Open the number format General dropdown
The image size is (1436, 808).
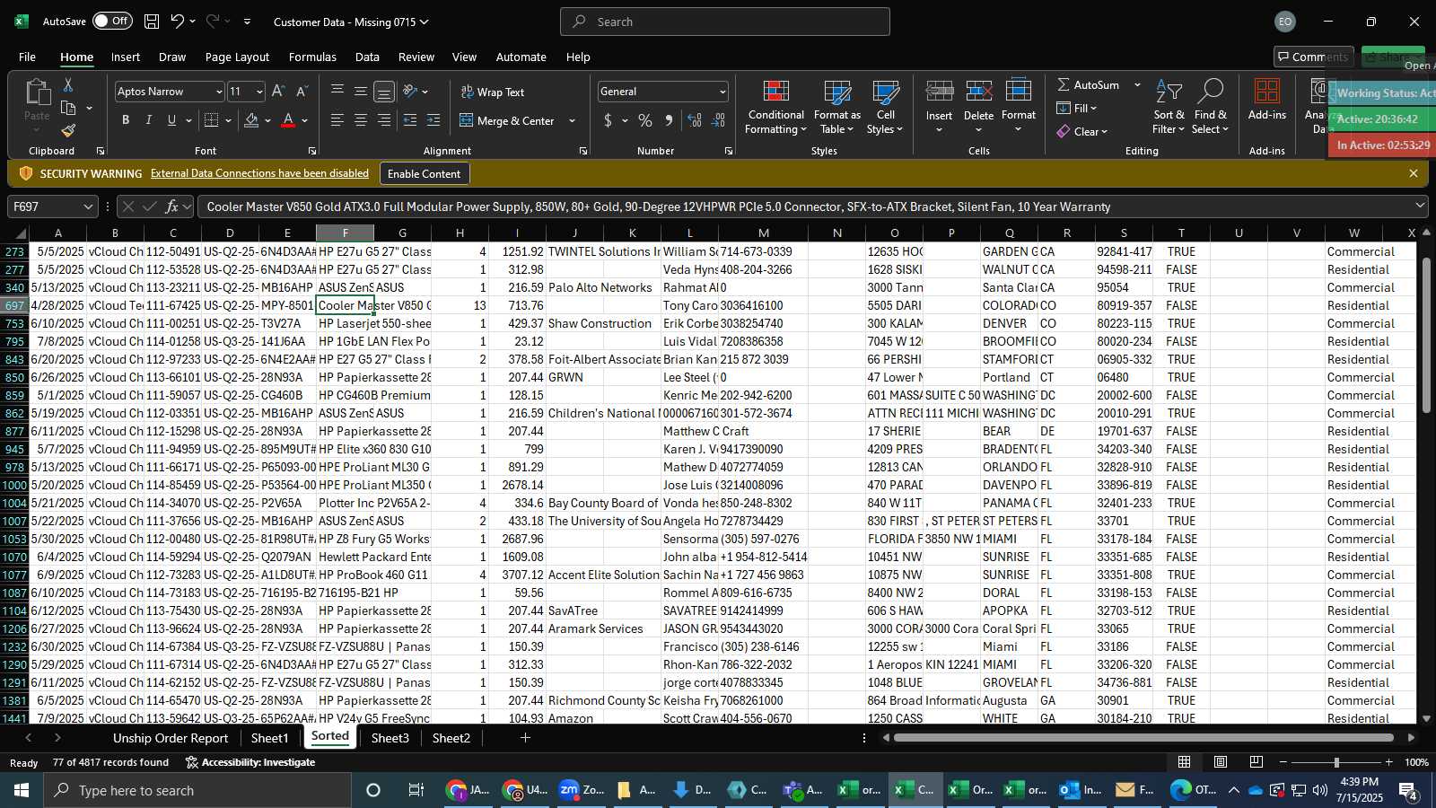[722, 92]
